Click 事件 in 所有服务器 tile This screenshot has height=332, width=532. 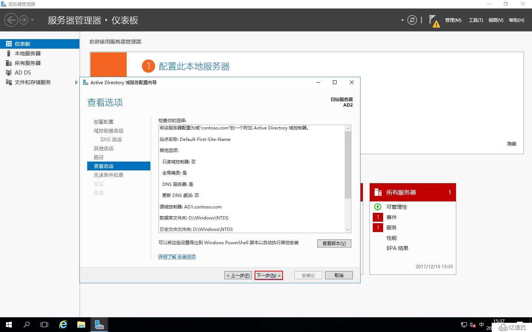click(392, 217)
